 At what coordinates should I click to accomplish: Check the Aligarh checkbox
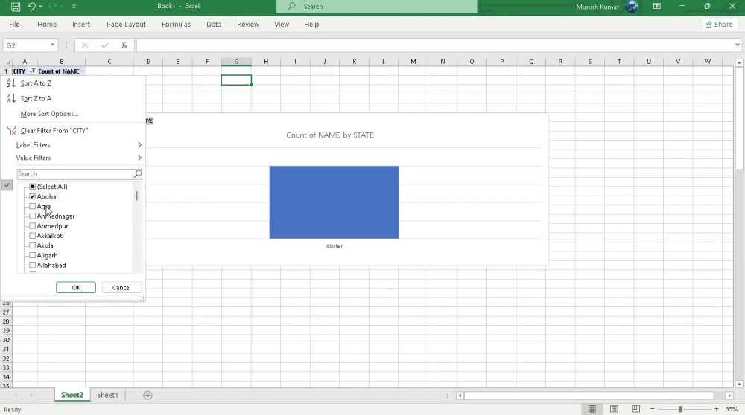[32, 255]
